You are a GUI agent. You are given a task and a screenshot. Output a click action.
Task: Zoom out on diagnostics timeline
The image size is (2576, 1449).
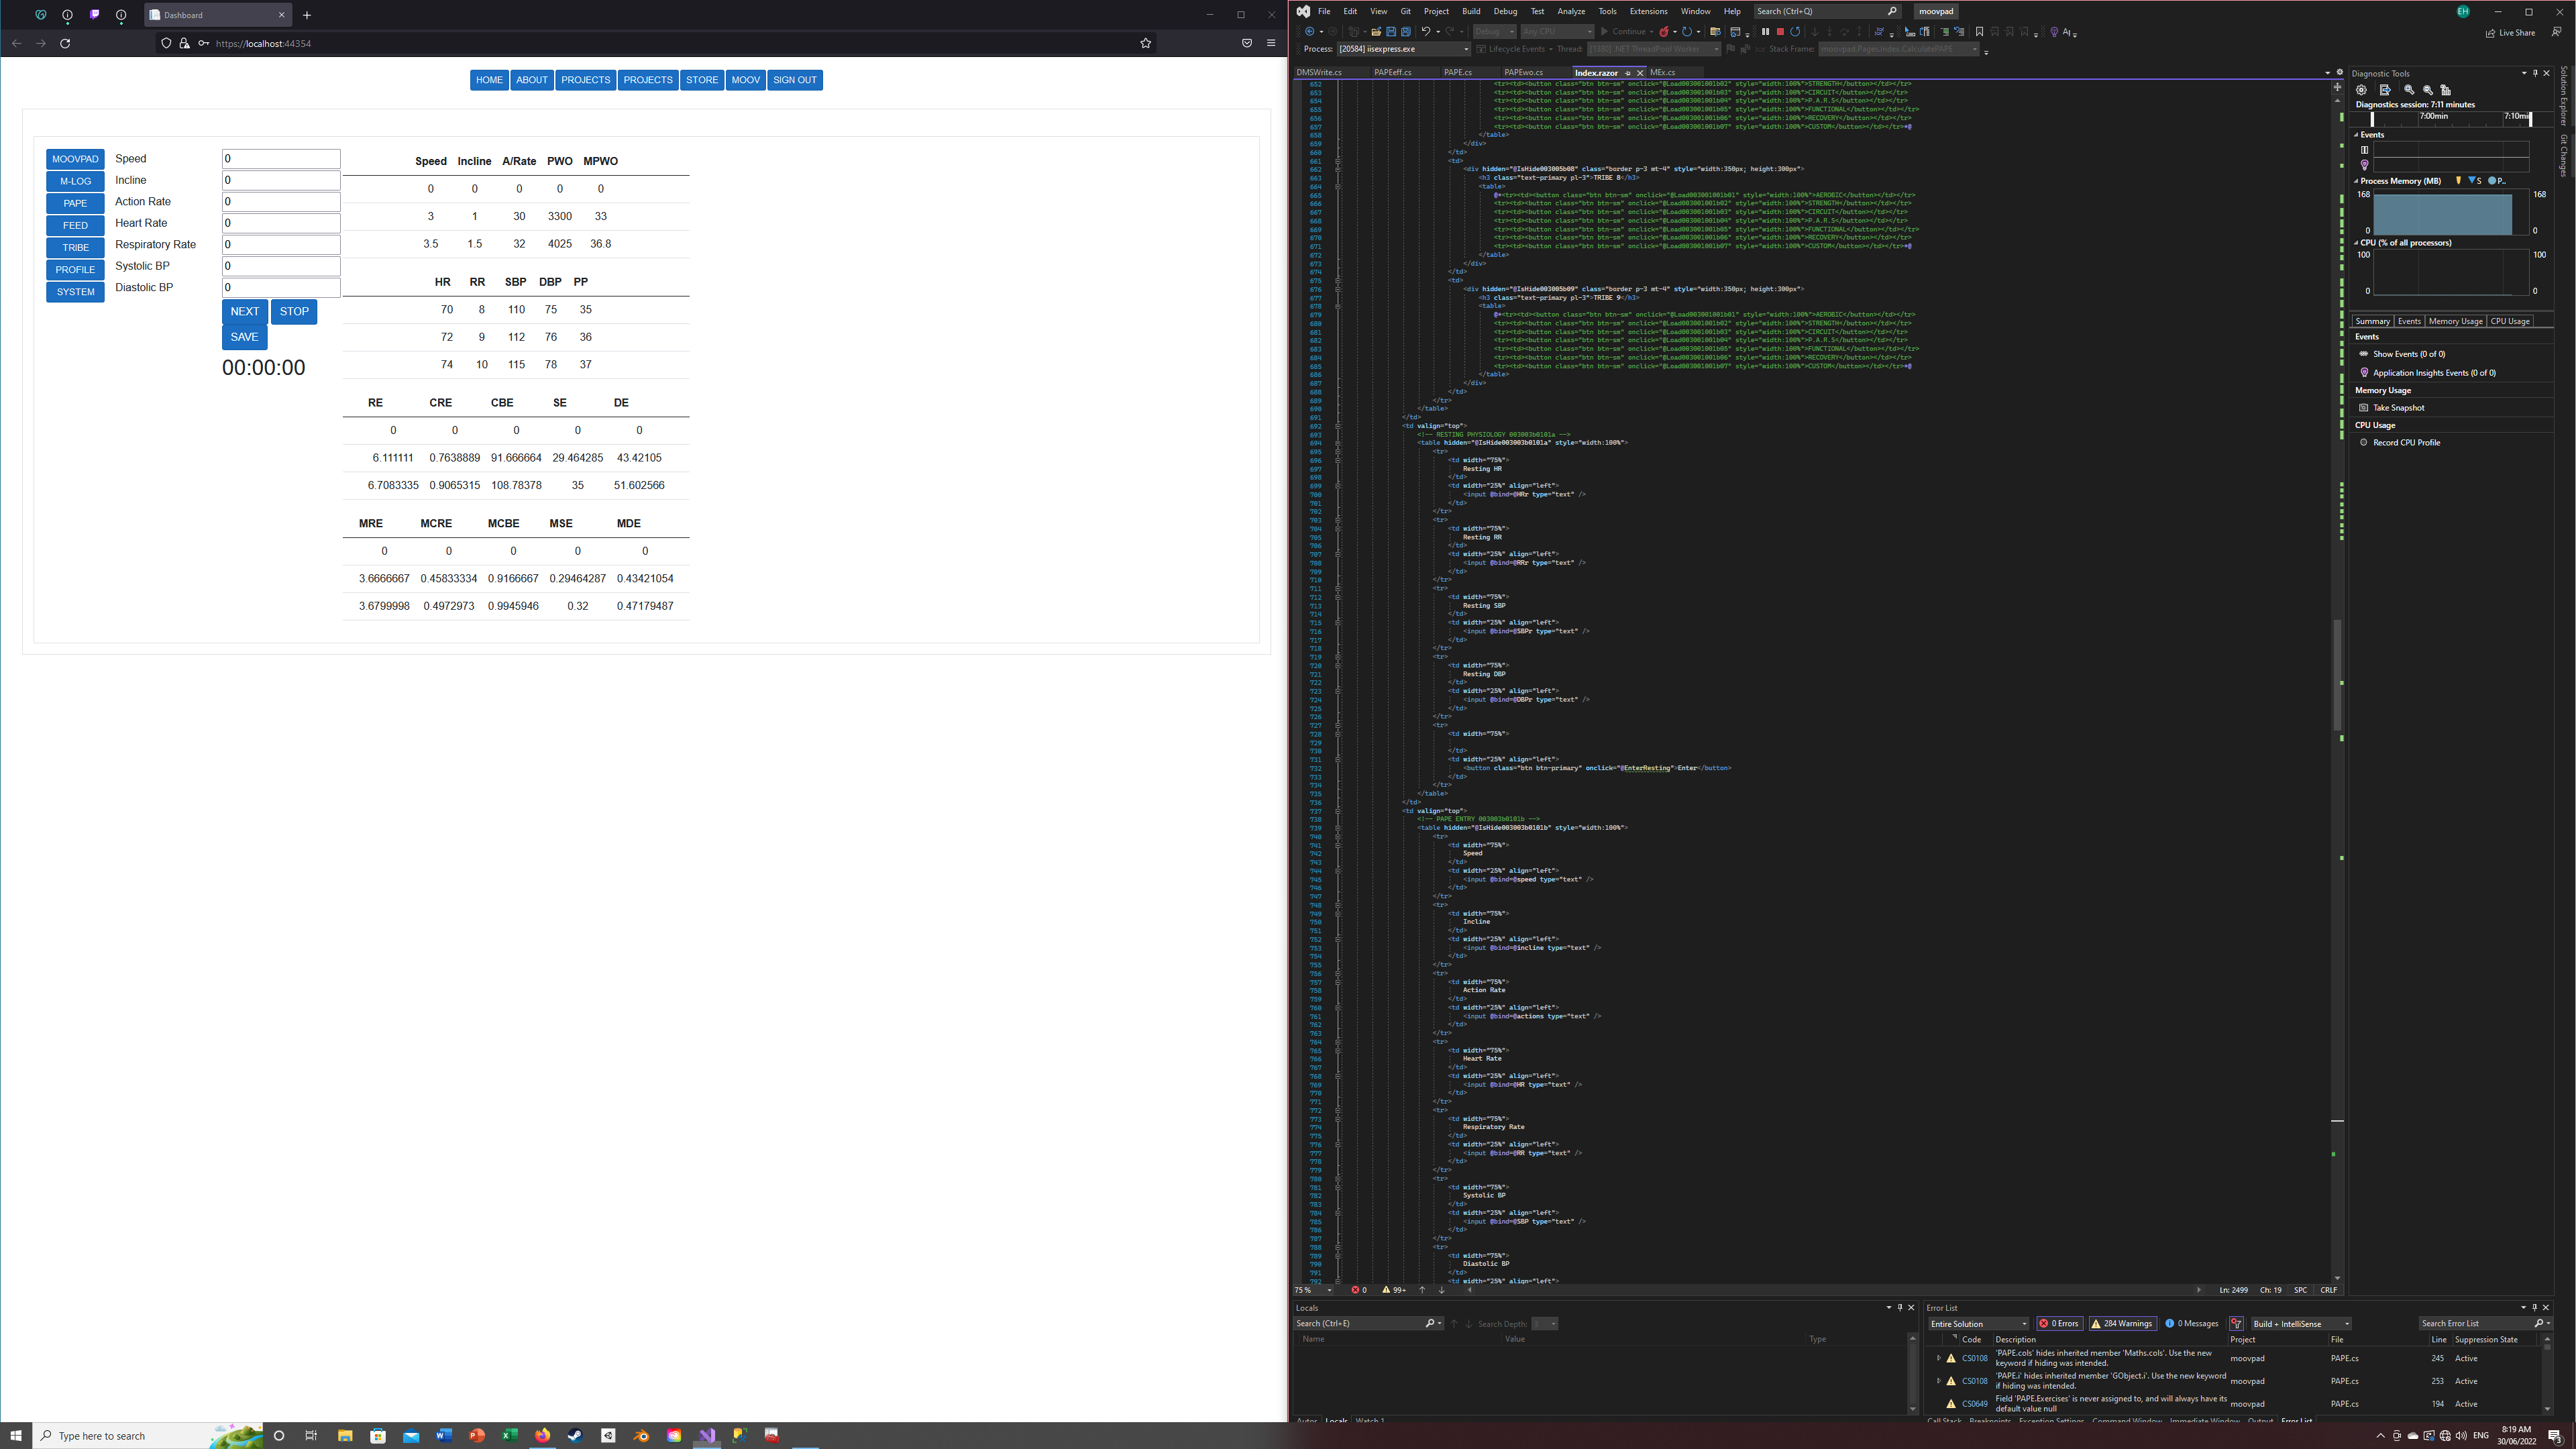(x=2428, y=90)
